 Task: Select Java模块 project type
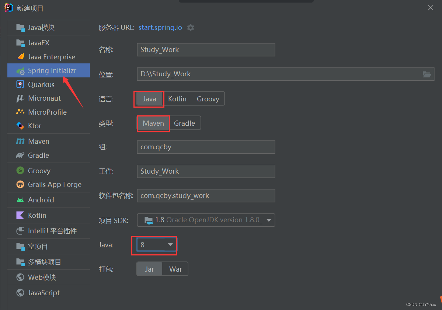pyautogui.click(x=49, y=28)
